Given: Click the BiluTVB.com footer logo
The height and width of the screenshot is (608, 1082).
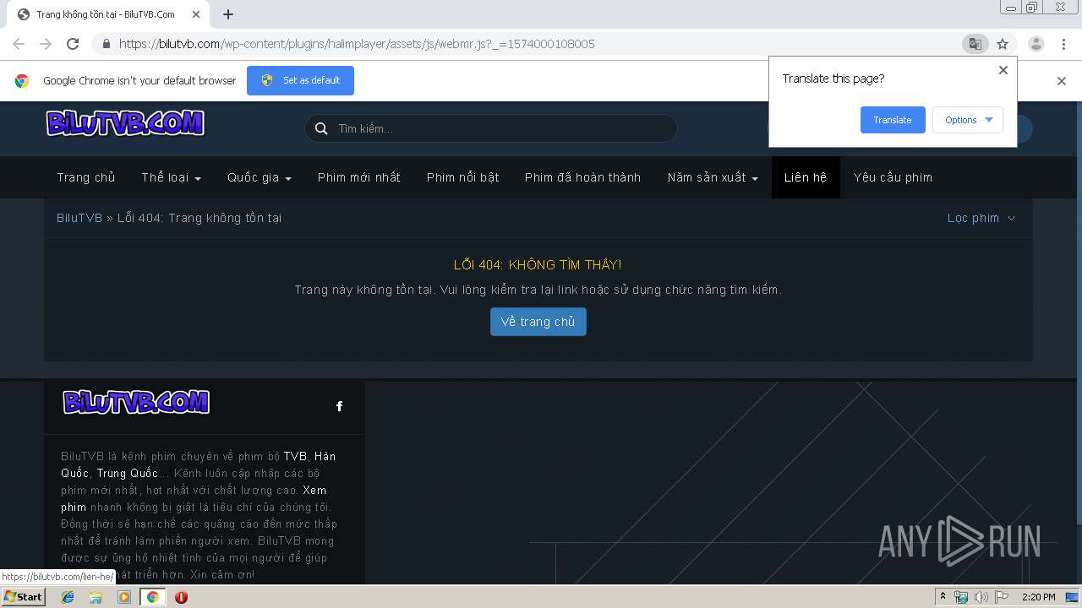Looking at the screenshot, I should [136, 402].
